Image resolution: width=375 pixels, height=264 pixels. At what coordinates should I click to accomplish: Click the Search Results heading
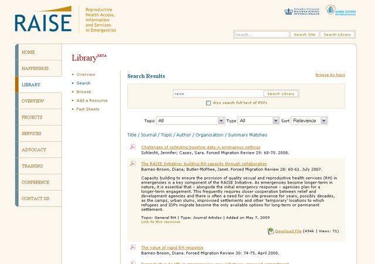tap(146, 76)
